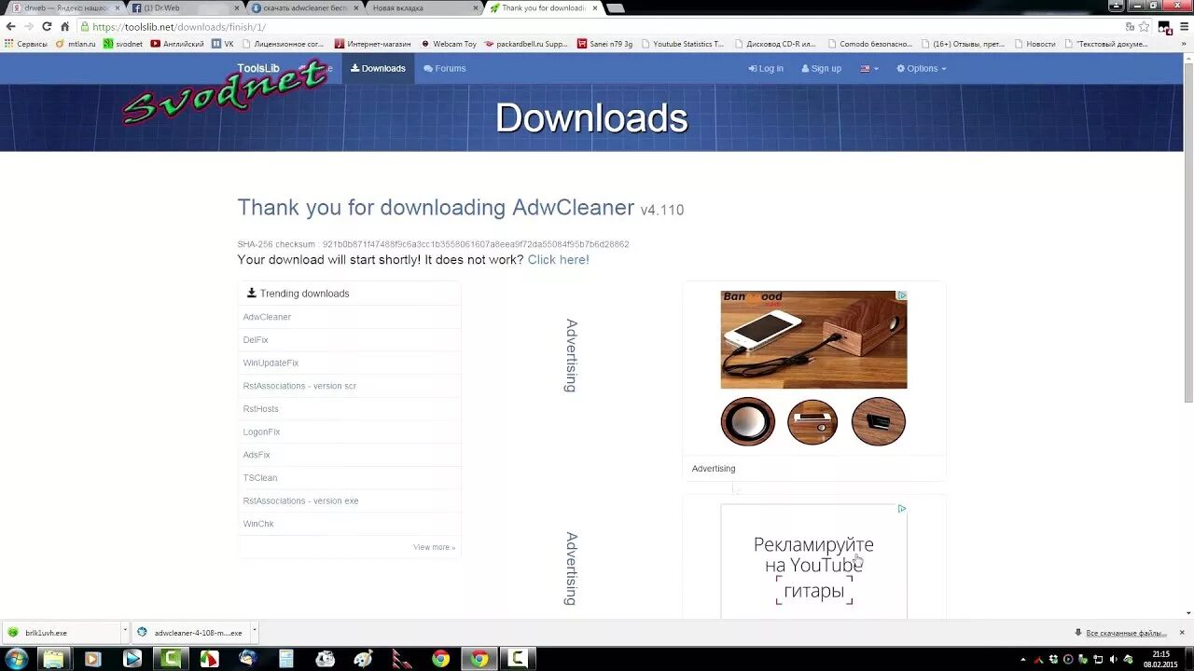Bookmark this page with the star icon
The height and width of the screenshot is (671, 1194).
(1145, 27)
